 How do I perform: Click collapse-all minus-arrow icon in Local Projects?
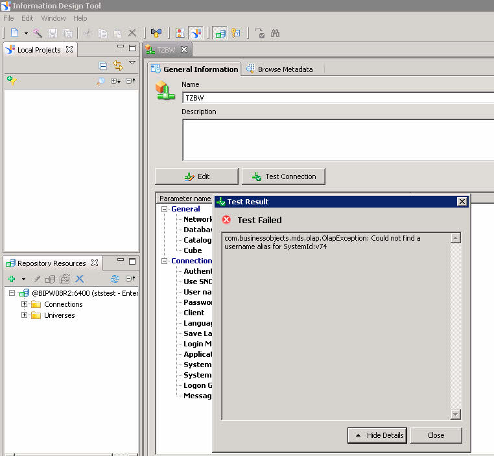coord(130,80)
